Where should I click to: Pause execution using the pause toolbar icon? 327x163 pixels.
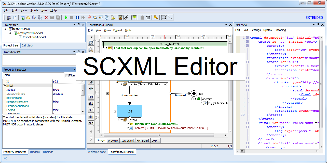pos(77,17)
